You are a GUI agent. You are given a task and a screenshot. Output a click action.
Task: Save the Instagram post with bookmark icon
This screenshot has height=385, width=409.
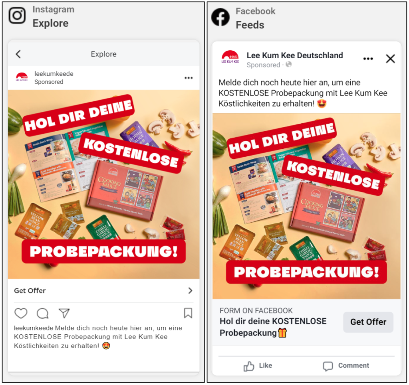click(188, 313)
